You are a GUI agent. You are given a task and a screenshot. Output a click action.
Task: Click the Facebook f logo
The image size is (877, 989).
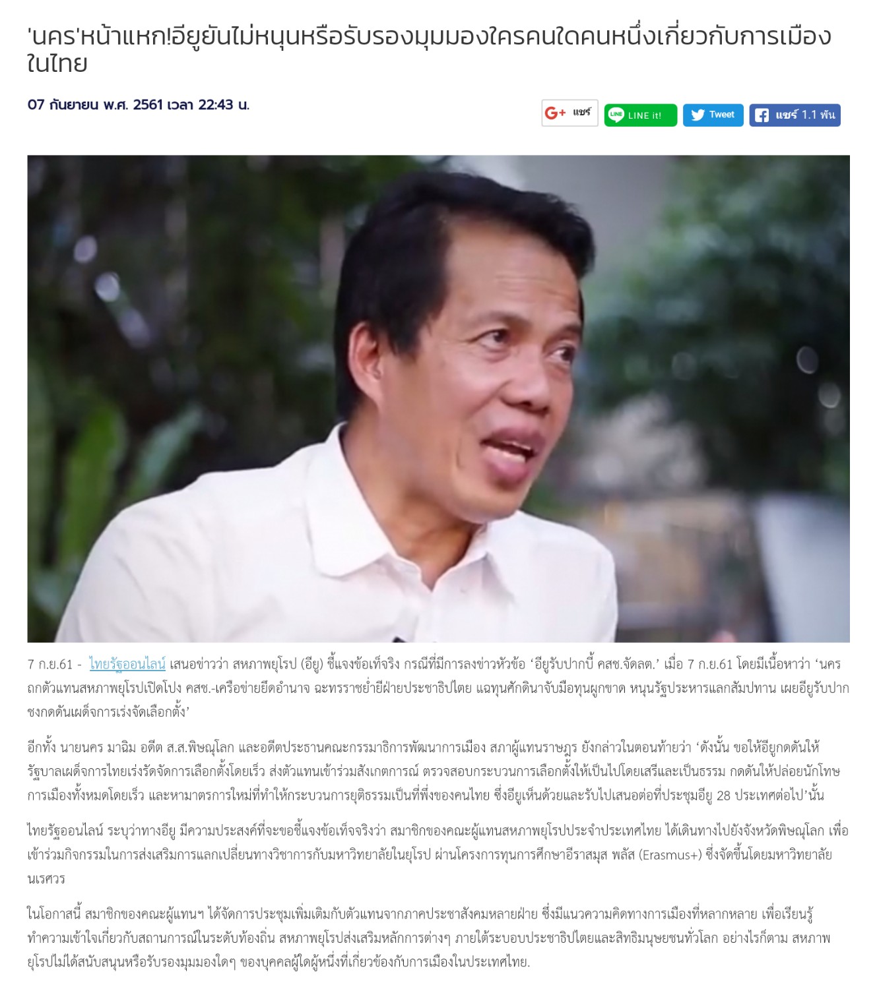(x=762, y=115)
